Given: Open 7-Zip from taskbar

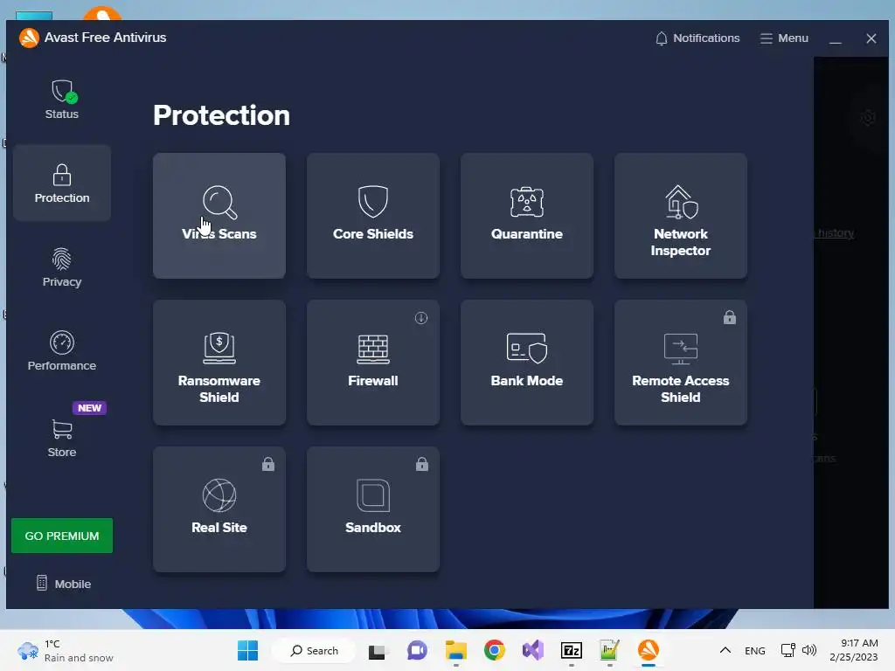Looking at the screenshot, I should tap(572, 650).
